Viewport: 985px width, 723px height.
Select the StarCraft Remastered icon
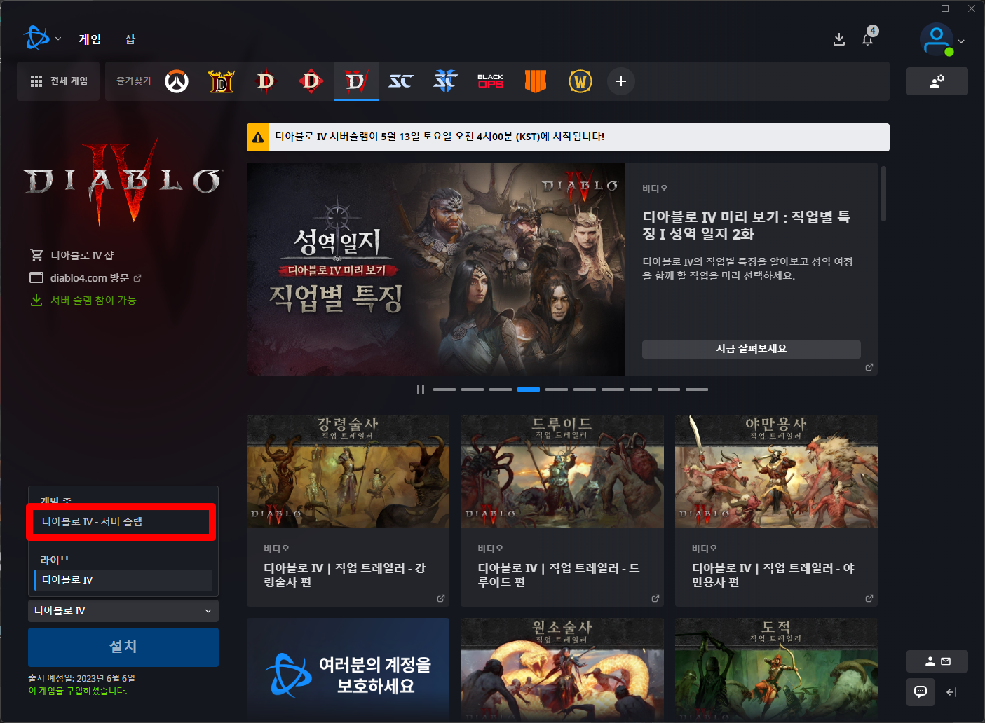pos(400,81)
